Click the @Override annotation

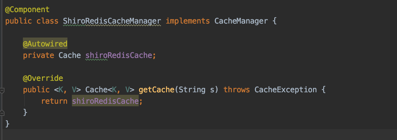tap(43, 78)
